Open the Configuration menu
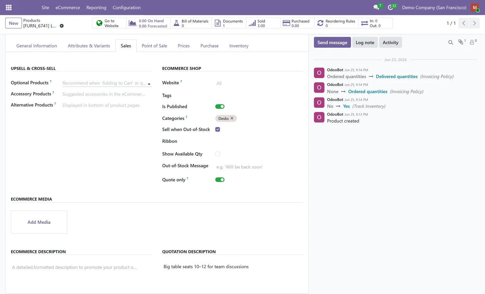 [126, 7]
